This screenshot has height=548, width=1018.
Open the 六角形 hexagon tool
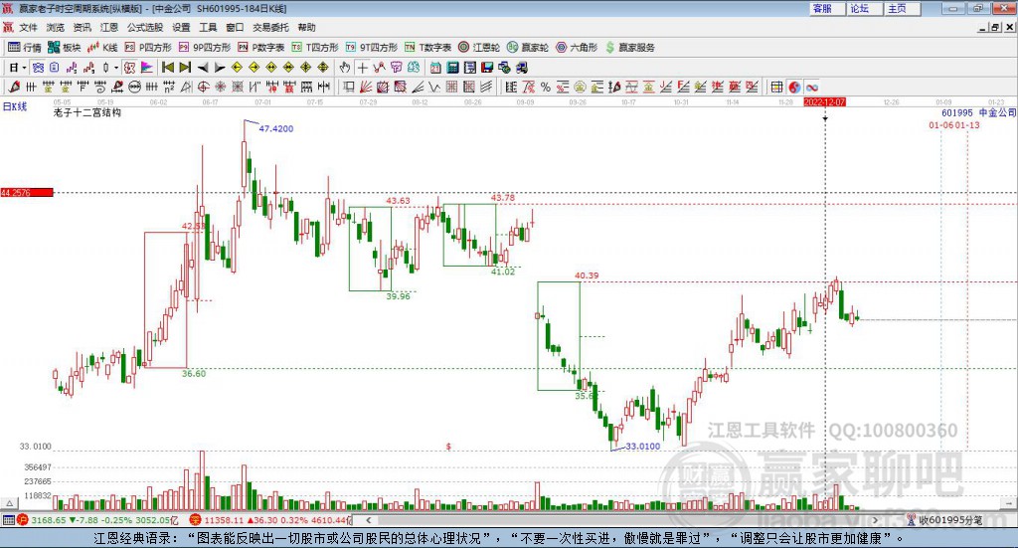(577, 48)
